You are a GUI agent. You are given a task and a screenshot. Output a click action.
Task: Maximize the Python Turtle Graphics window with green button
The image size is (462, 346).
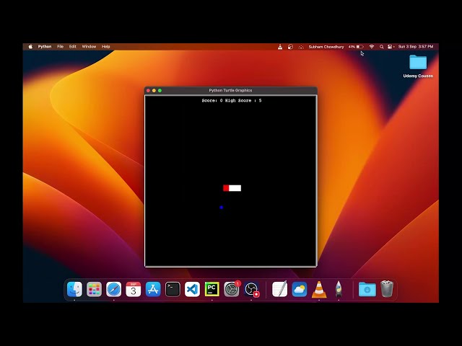(x=160, y=90)
